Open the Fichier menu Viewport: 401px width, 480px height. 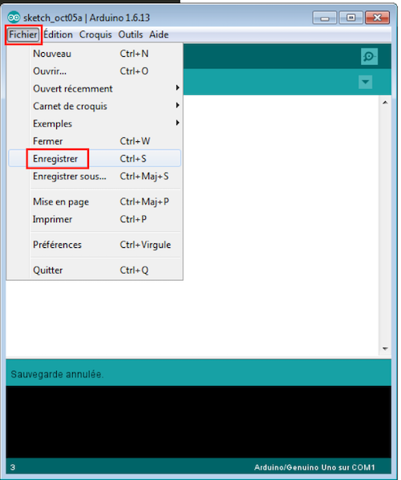pyautogui.click(x=23, y=35)
